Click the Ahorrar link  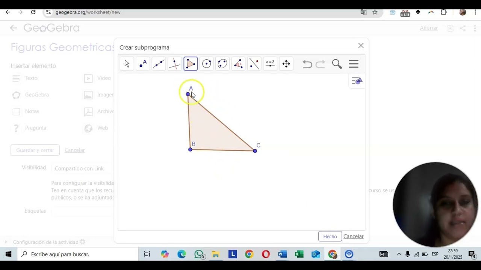(429, 28)
